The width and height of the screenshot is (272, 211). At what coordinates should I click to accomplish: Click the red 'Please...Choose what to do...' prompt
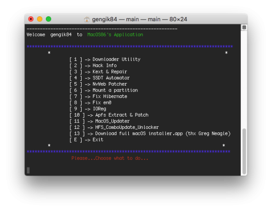(x=110, y=158)
